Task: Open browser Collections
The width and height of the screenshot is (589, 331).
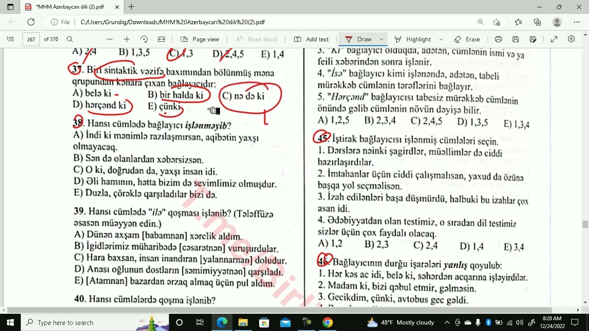Action: [537, 22]
